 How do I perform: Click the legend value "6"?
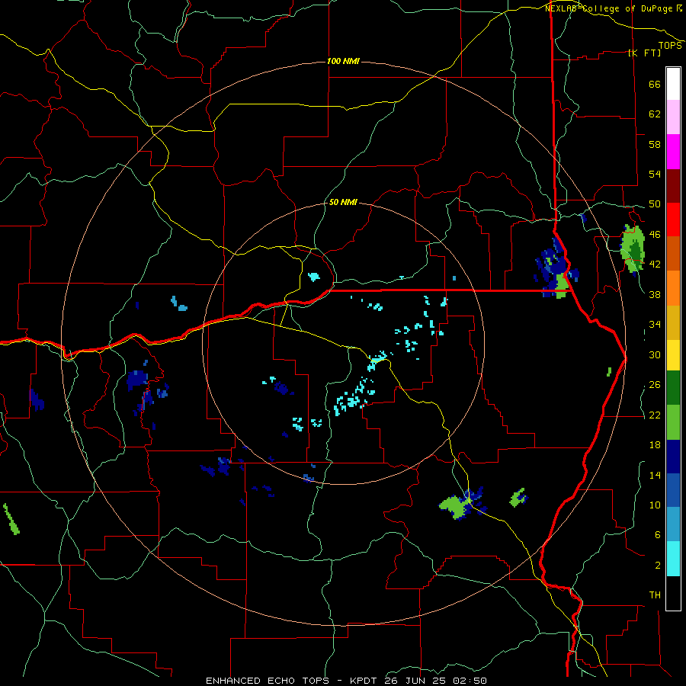click(658, 535)
